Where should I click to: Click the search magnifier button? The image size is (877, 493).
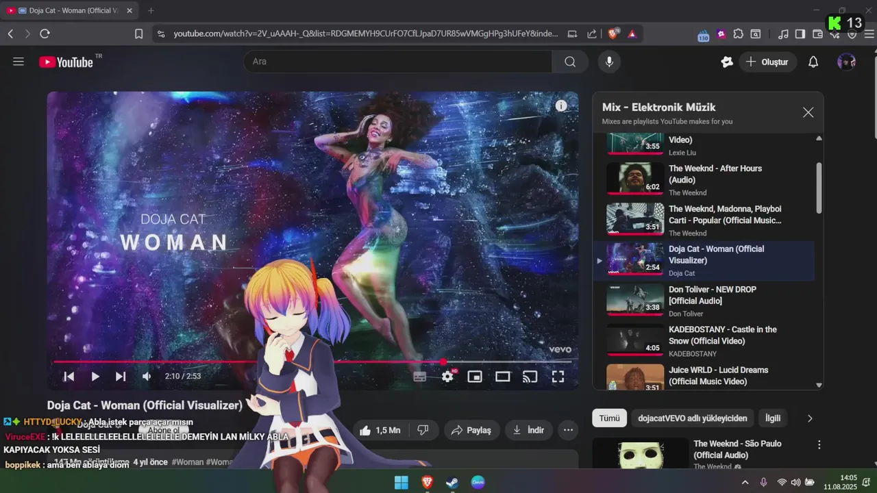coord(570,62)
